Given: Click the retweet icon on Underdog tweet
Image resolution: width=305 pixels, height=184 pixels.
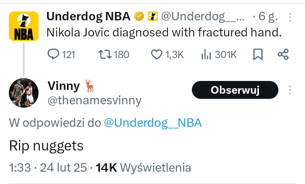Looking at the screenshot, I should tap(104, 54).
